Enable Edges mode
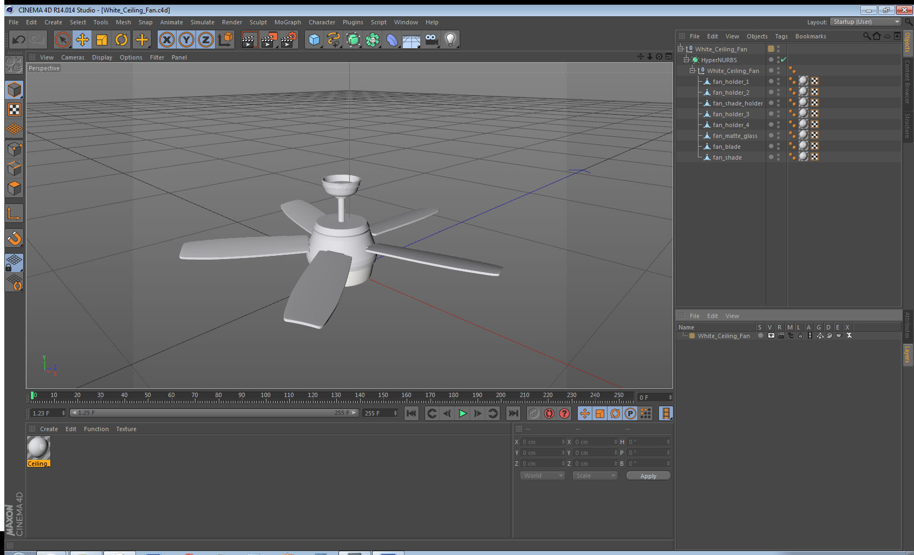This screenshot has height=555, width=914. pos(14,168)
